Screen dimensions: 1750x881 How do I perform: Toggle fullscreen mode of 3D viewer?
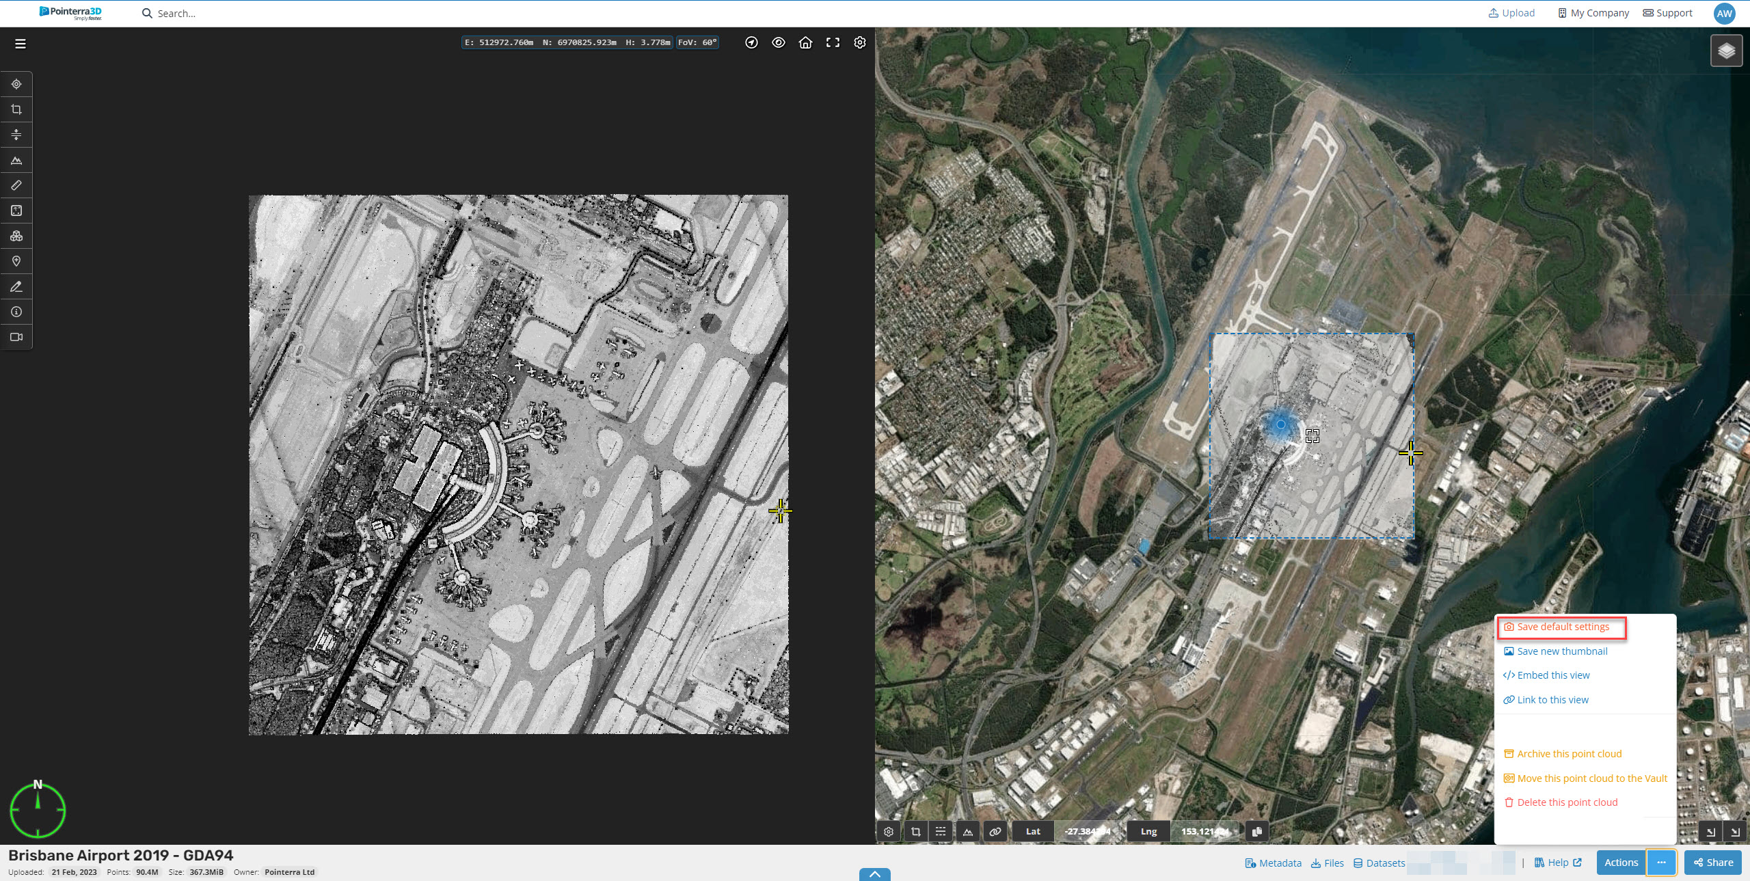coord(833,42)
